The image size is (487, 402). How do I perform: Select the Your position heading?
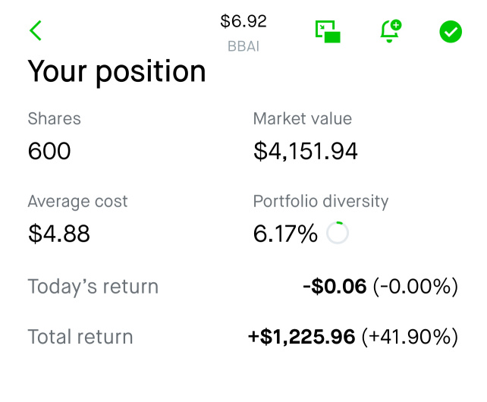pyautogui.click(x=117, y=72)
